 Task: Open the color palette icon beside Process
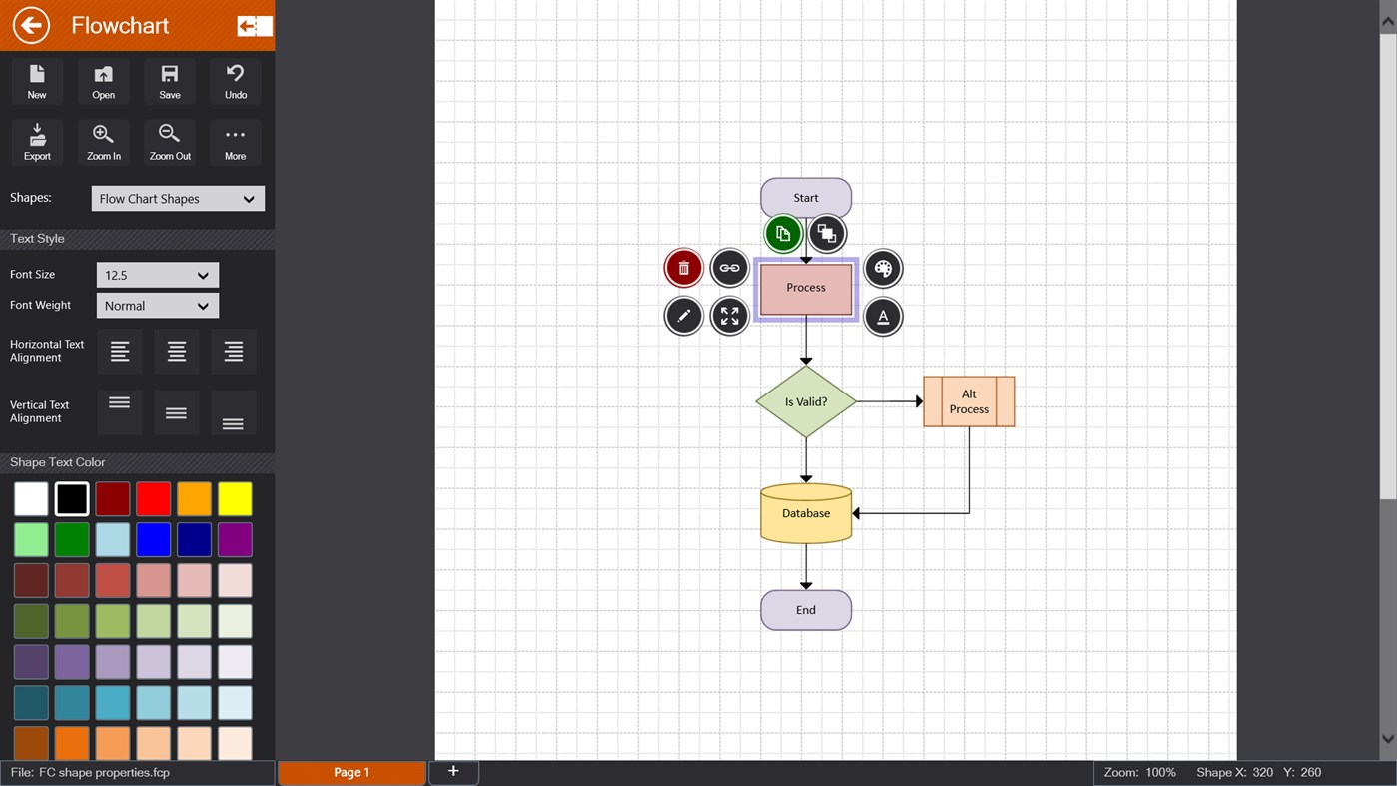(x=883, y=267)
